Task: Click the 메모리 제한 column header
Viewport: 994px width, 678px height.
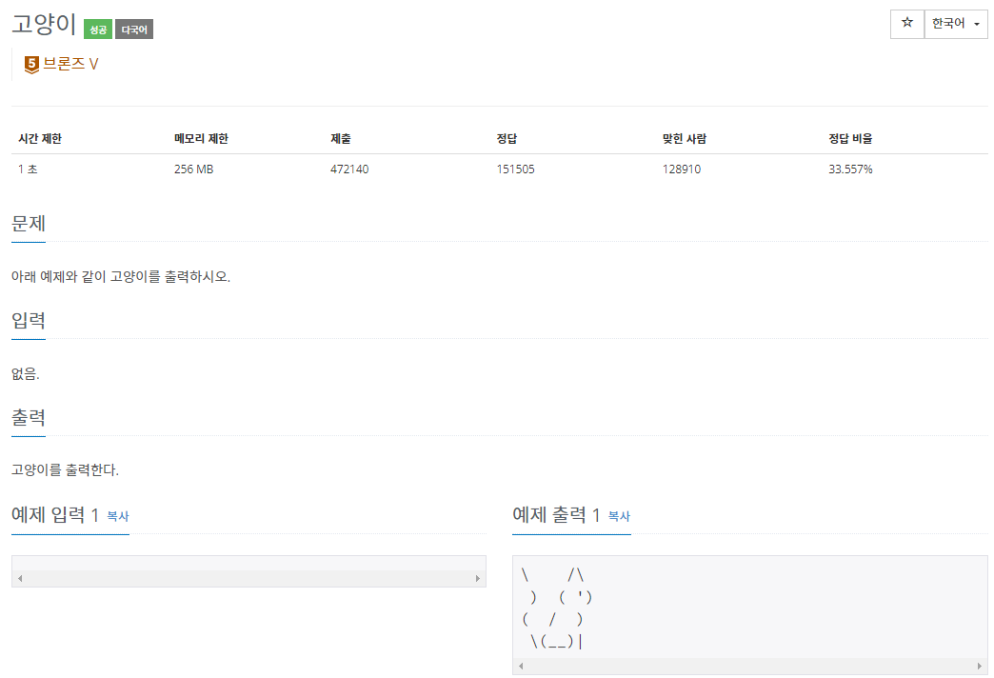Action: [x=201, y=138]
